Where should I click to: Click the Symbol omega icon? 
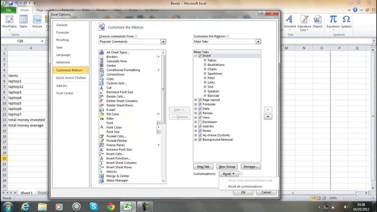coord(346,19)
